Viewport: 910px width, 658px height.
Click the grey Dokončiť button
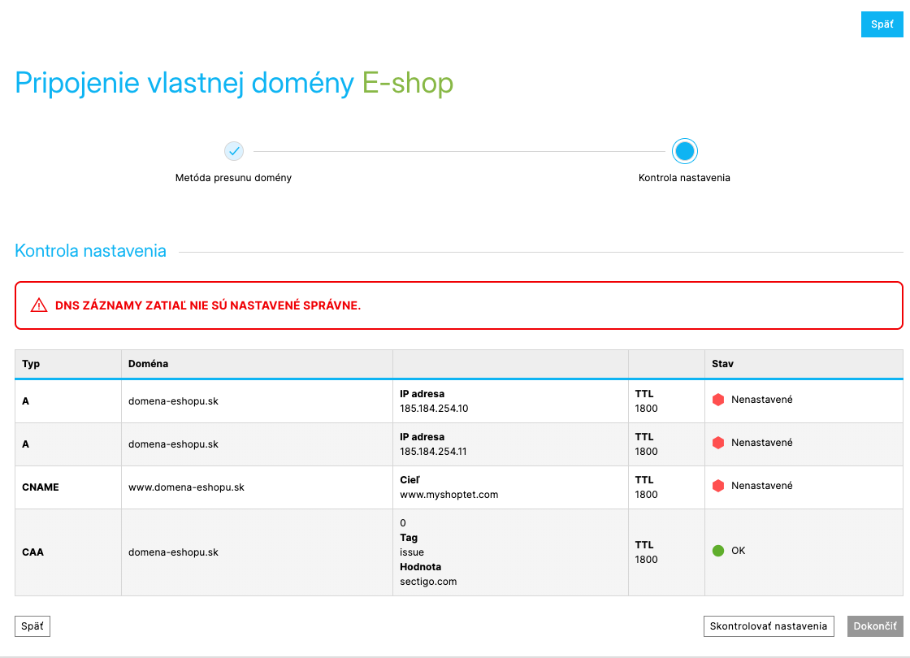pyautogui.click(x=875, y=626)
